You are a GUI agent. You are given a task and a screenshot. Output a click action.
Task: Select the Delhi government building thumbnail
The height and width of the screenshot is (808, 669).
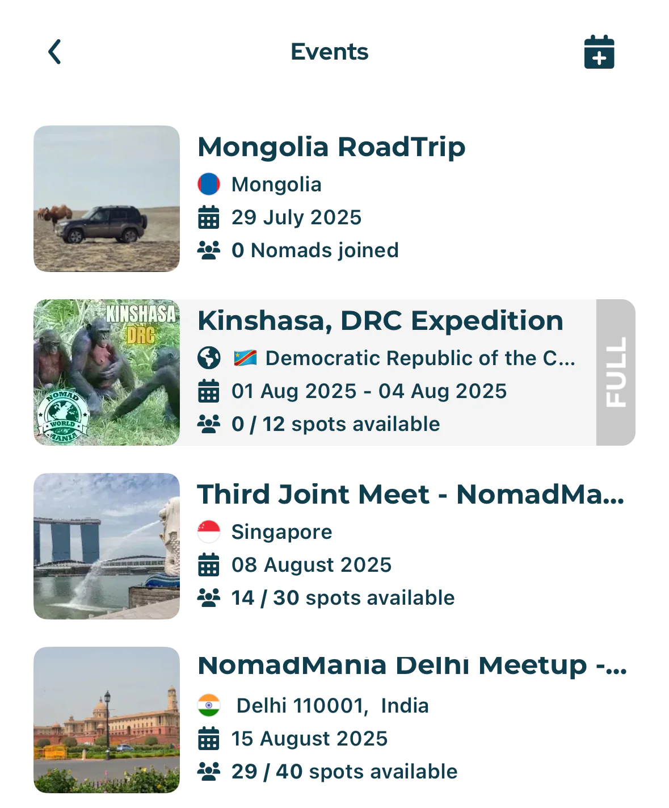pyautogui.click(x=107, y=720)
